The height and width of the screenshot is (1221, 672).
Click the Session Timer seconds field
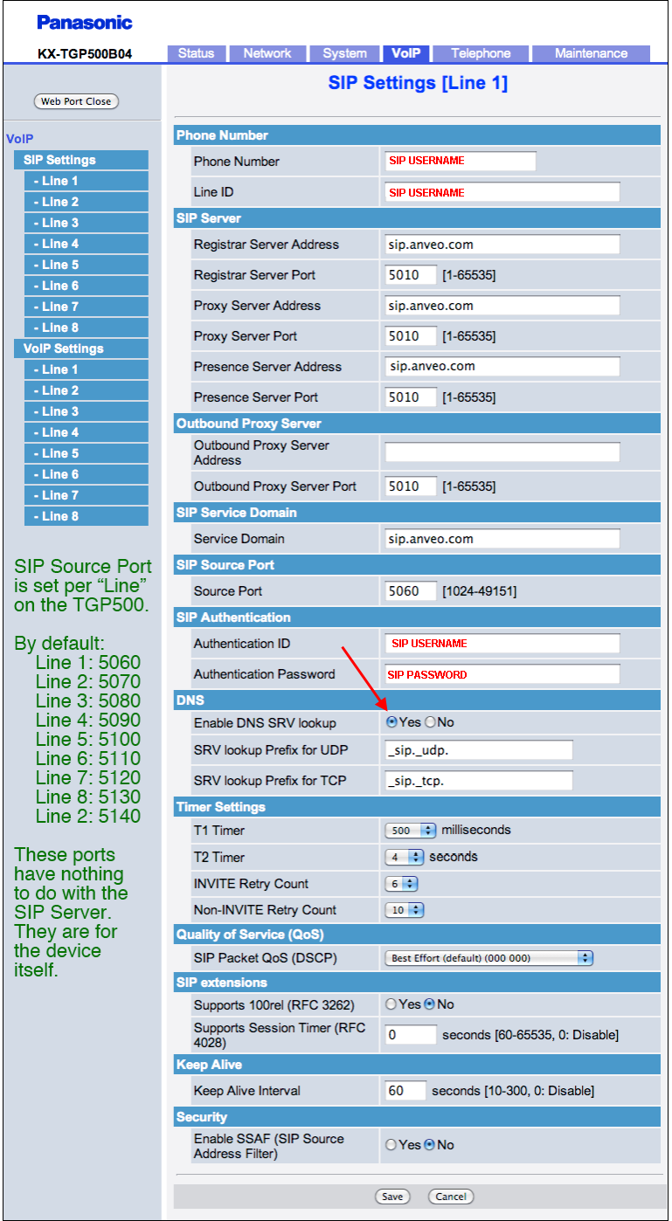(411, 1035)
